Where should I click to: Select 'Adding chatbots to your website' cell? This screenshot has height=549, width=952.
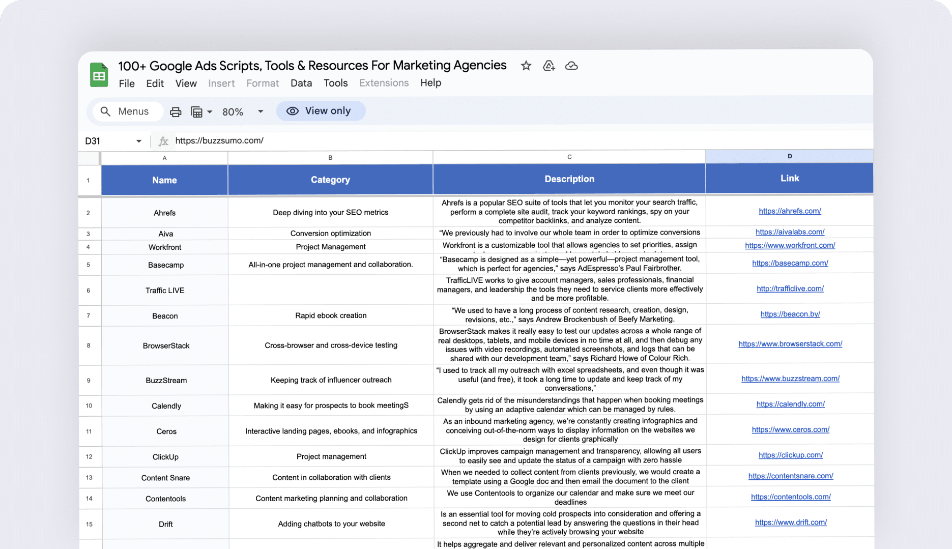click(331, 524)
